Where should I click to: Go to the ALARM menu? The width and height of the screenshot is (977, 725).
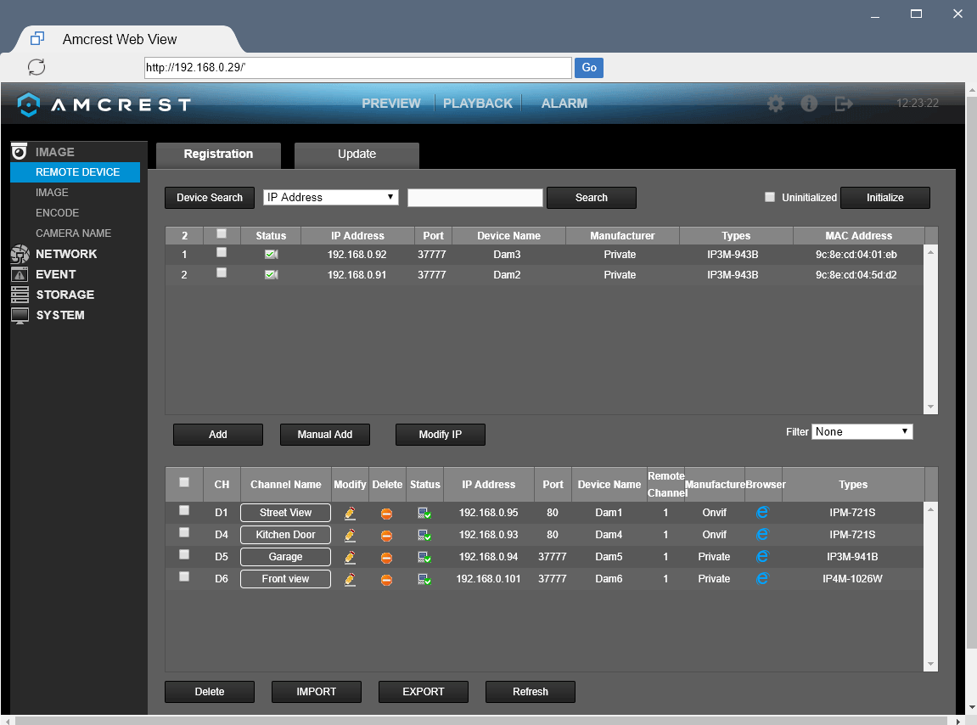[x=564, y=104]
